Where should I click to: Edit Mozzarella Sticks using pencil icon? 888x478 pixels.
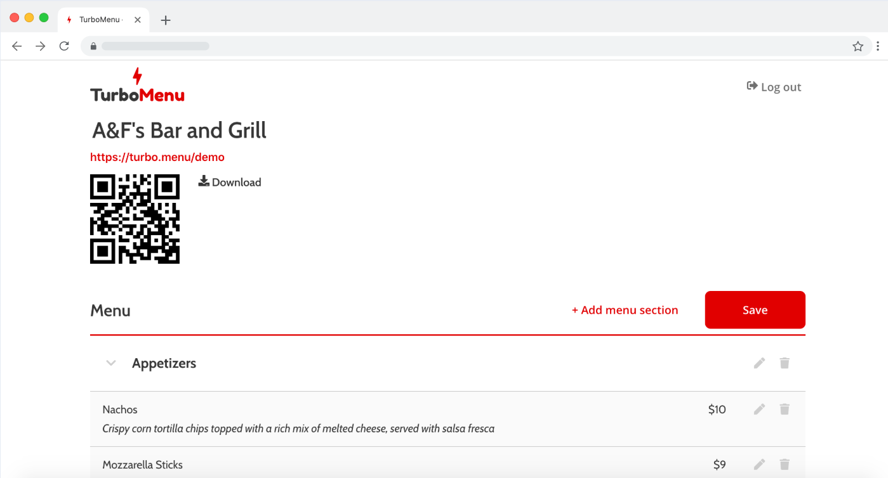(x=759, y=465)
